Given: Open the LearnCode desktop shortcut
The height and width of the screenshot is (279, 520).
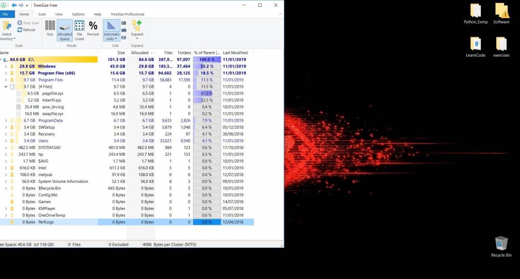Looking at the screenshot, I should click(x=476, y=47).
